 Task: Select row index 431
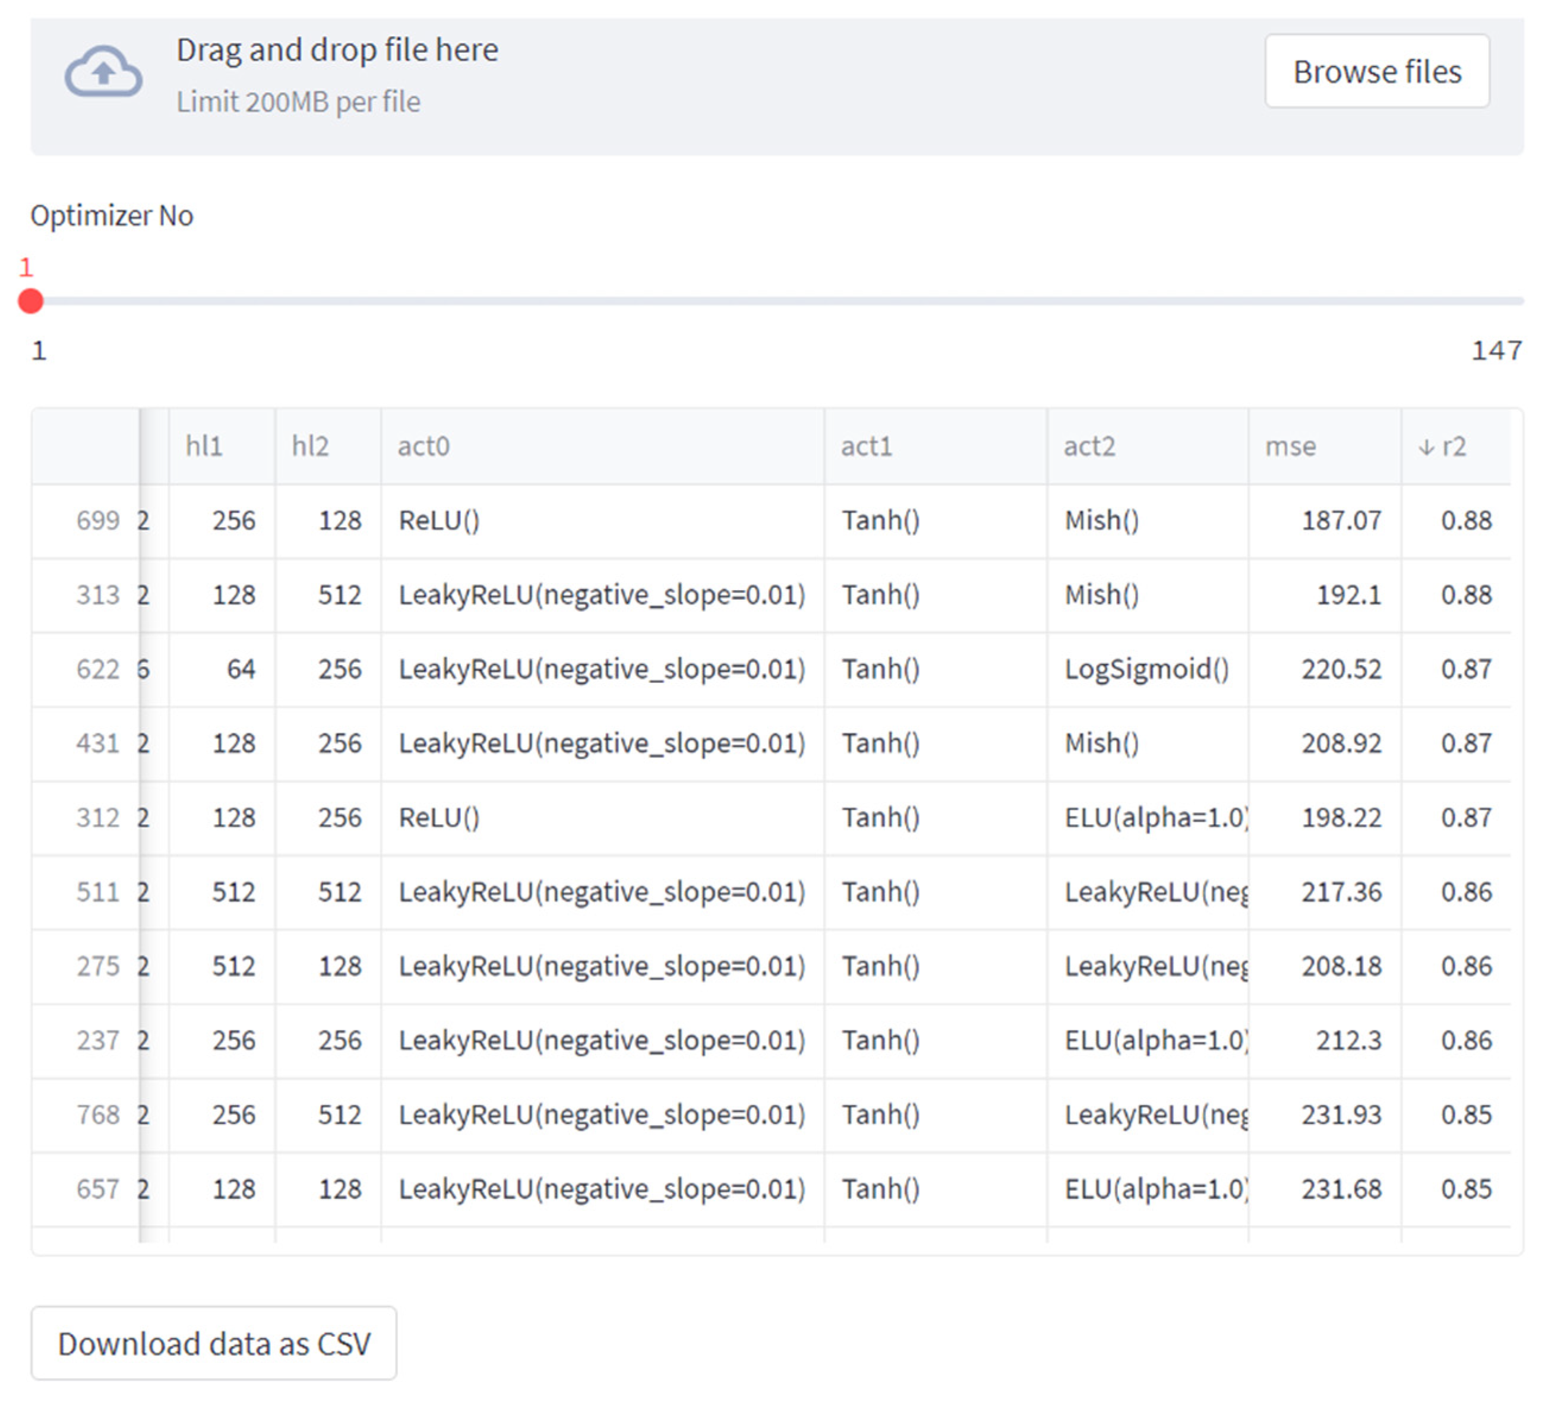[x=97, y=743]
